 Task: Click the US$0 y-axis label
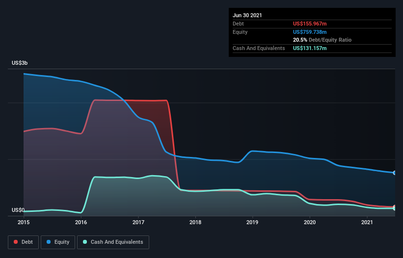tap(18, 210)
